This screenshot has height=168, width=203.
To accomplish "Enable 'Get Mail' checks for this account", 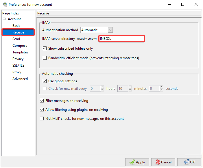I will click(x=42, y=119).
